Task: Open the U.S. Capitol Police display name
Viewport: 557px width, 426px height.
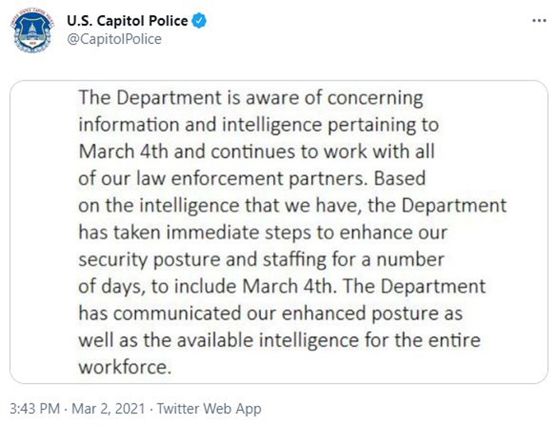Action: coord(127,21)
